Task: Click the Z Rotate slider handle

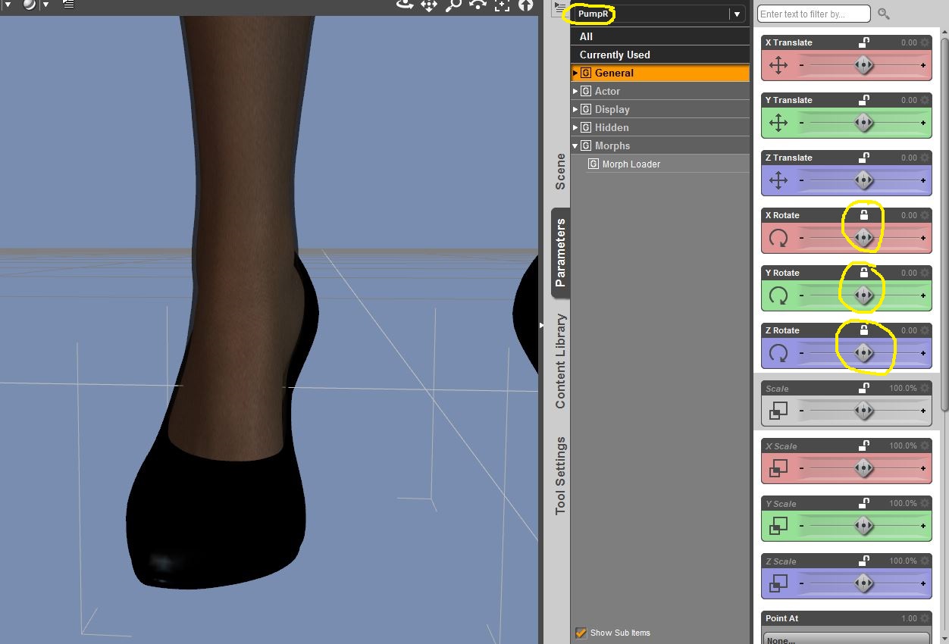Action: 863,353
